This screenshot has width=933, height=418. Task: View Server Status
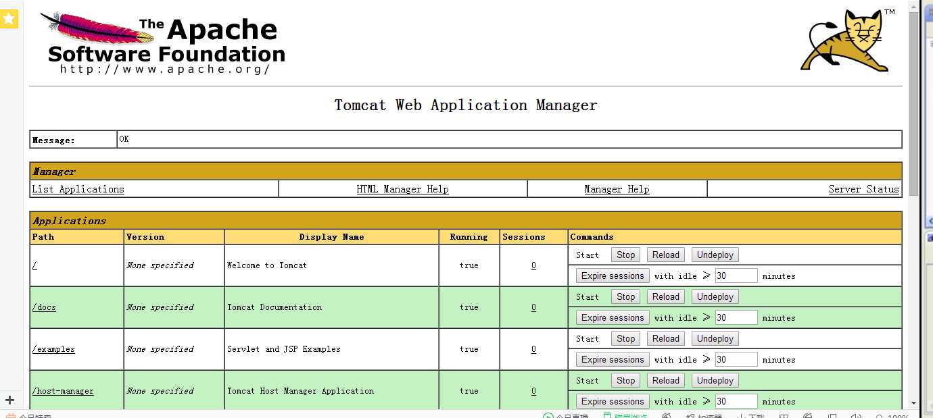pyautogui.click(x=864, y=189)
